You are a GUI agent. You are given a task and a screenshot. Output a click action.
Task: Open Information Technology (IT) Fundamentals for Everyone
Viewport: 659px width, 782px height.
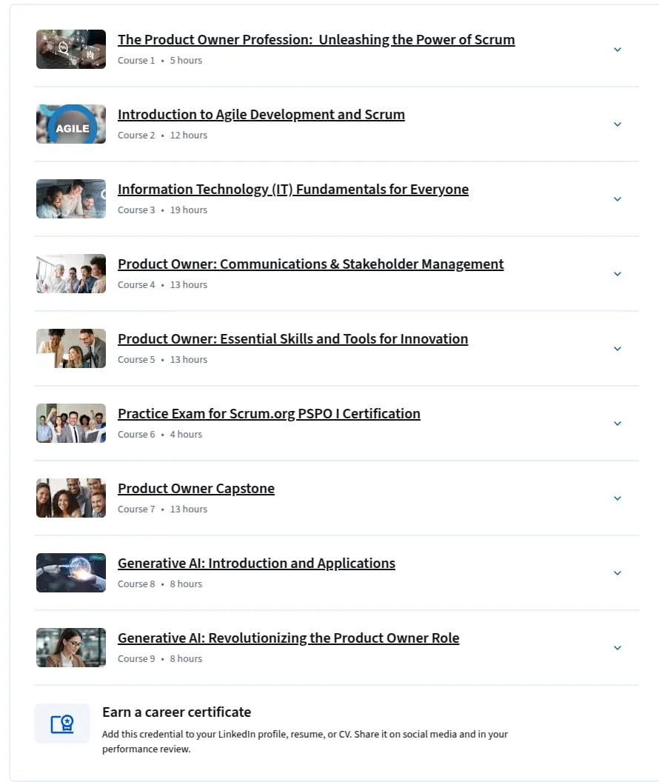point(293,189)
